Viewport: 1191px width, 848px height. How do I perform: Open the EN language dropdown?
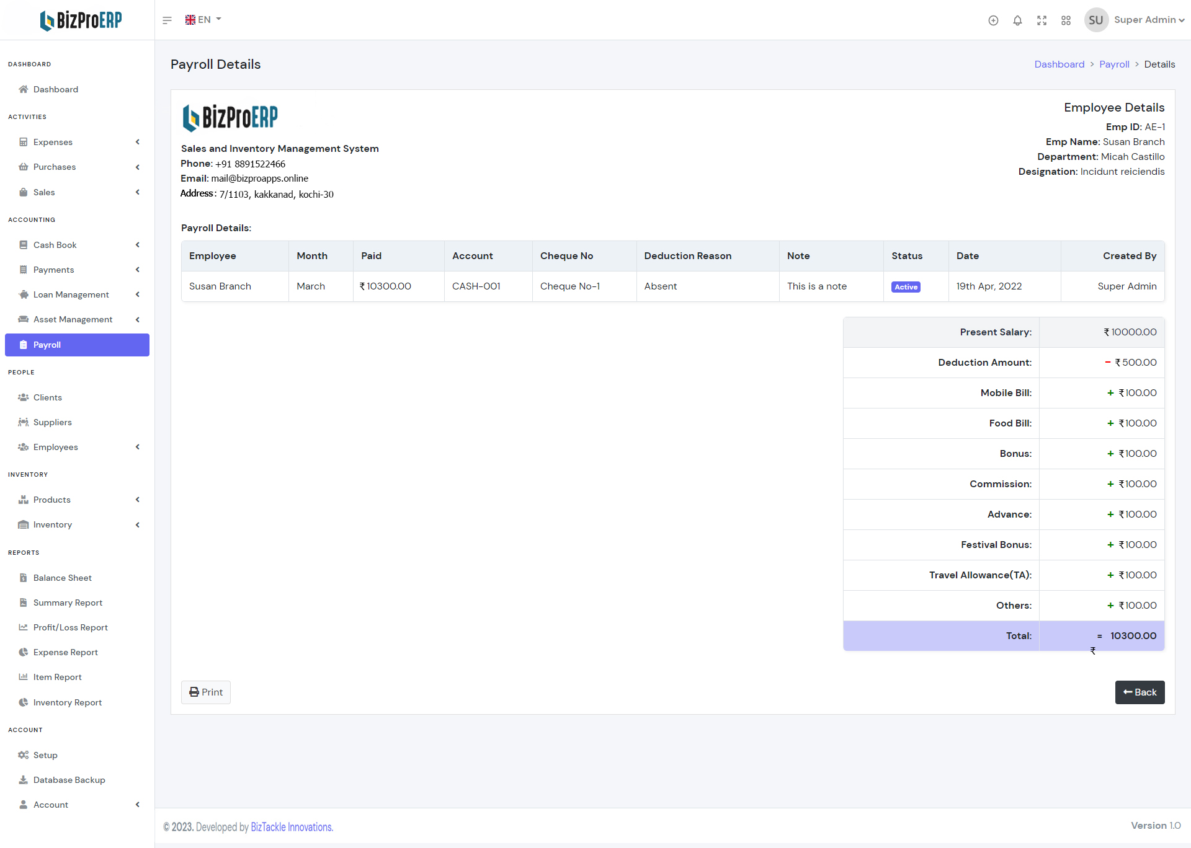coord(203,20)
